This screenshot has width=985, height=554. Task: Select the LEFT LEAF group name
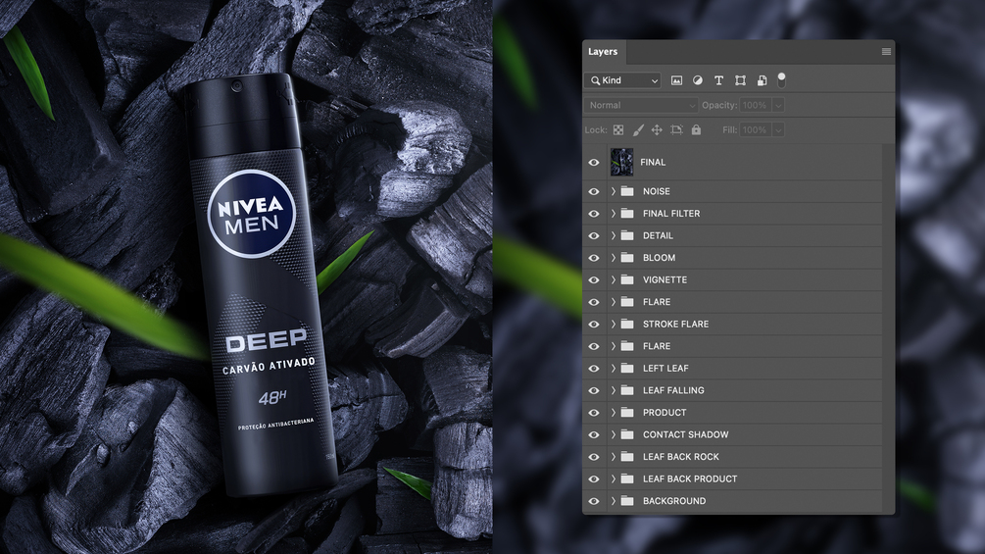pos(665,368)
